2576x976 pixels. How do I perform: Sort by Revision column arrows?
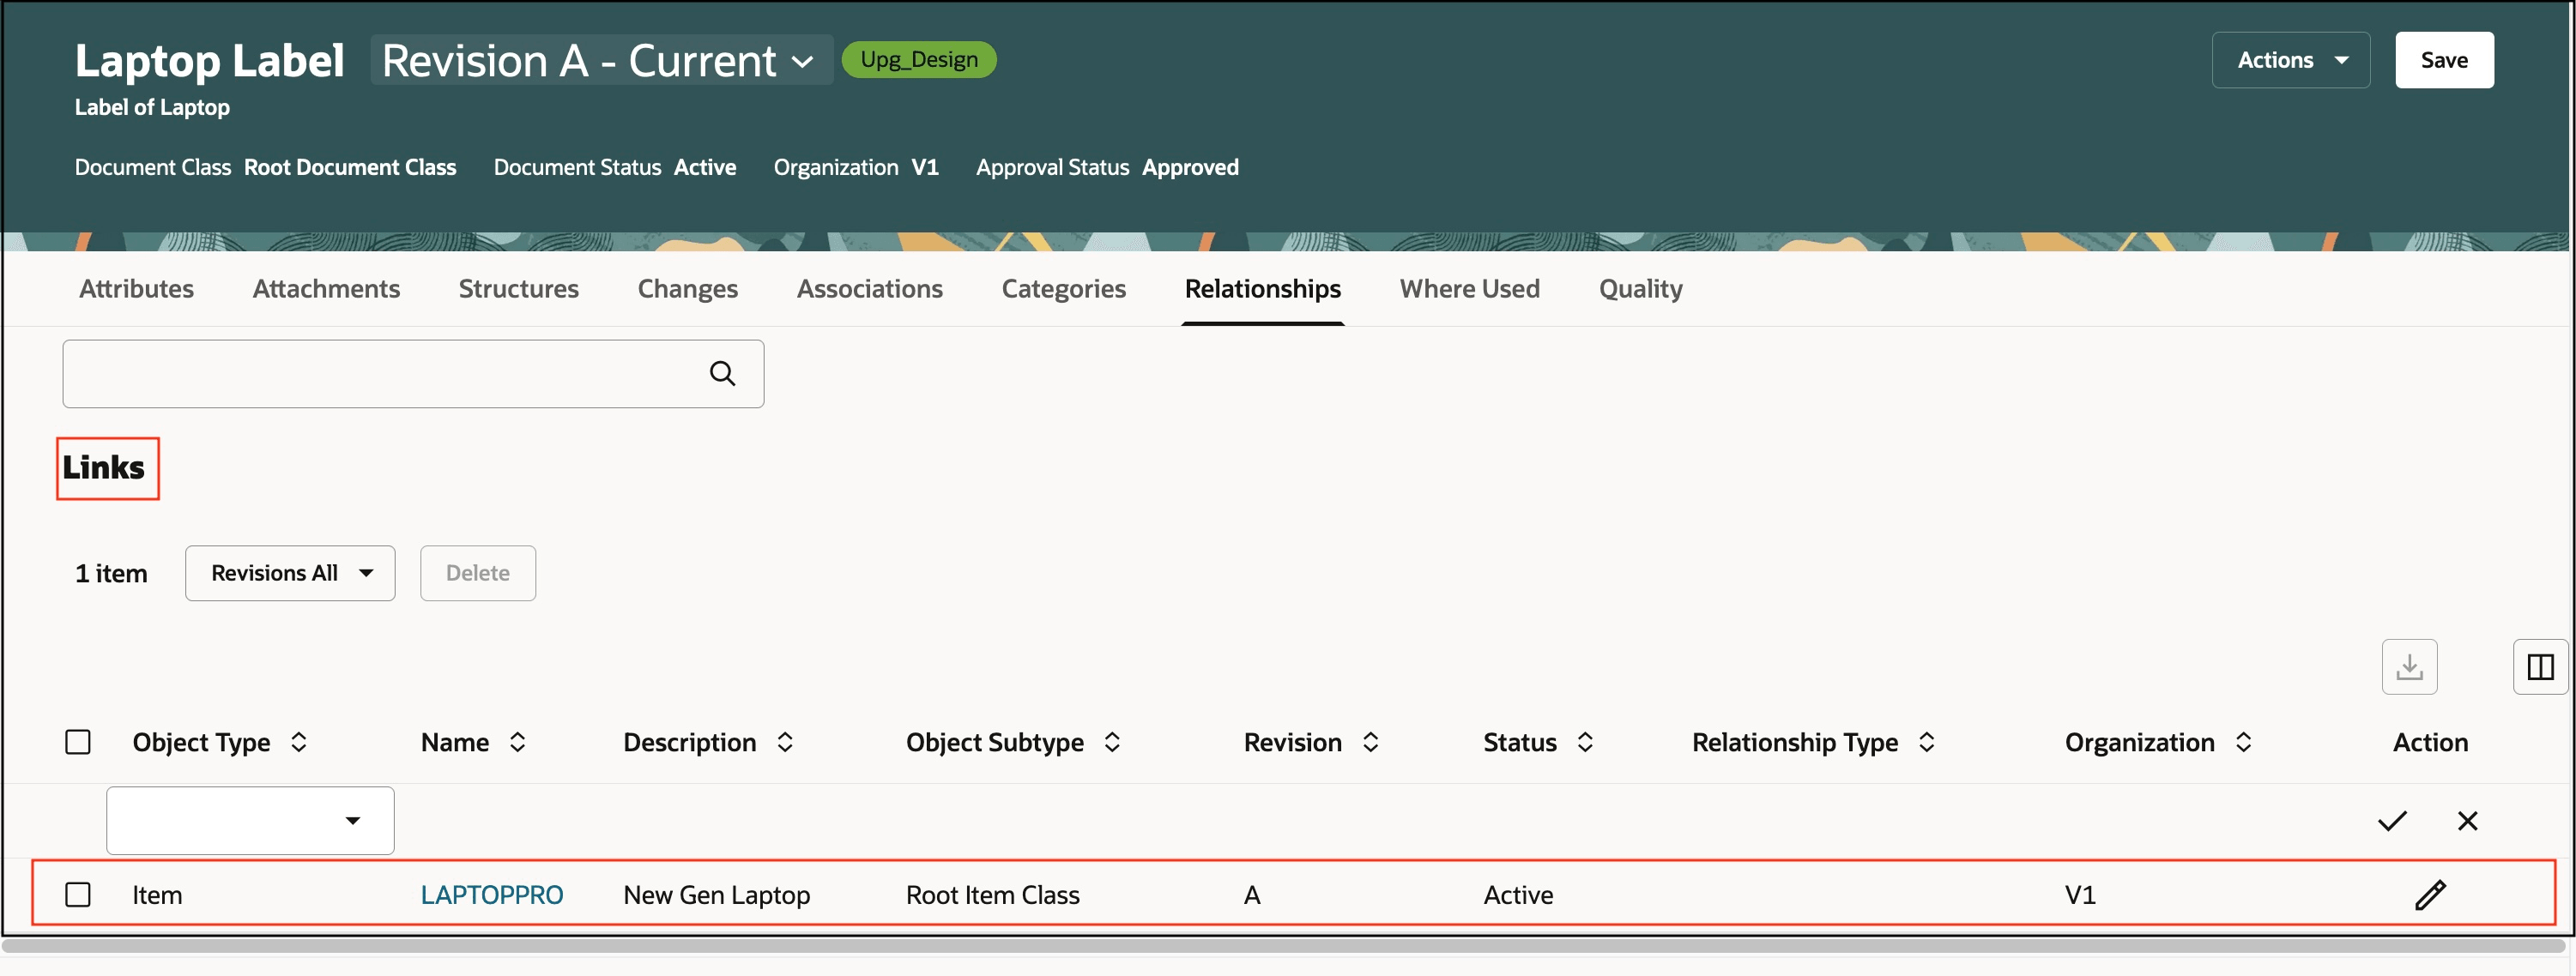coord(1370,742)
